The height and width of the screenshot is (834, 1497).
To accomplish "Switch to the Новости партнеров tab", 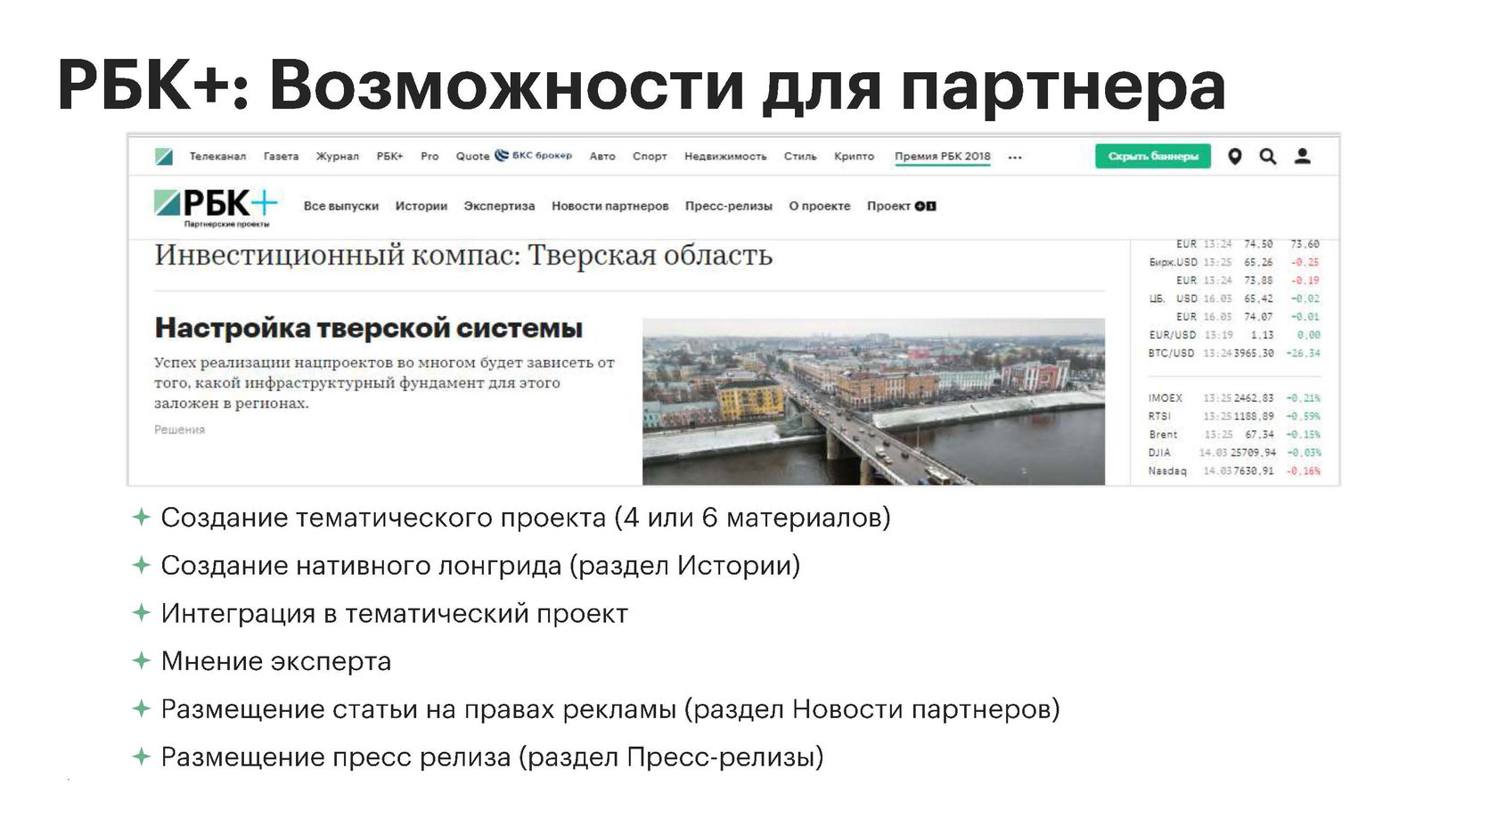I will click(610, 206).
